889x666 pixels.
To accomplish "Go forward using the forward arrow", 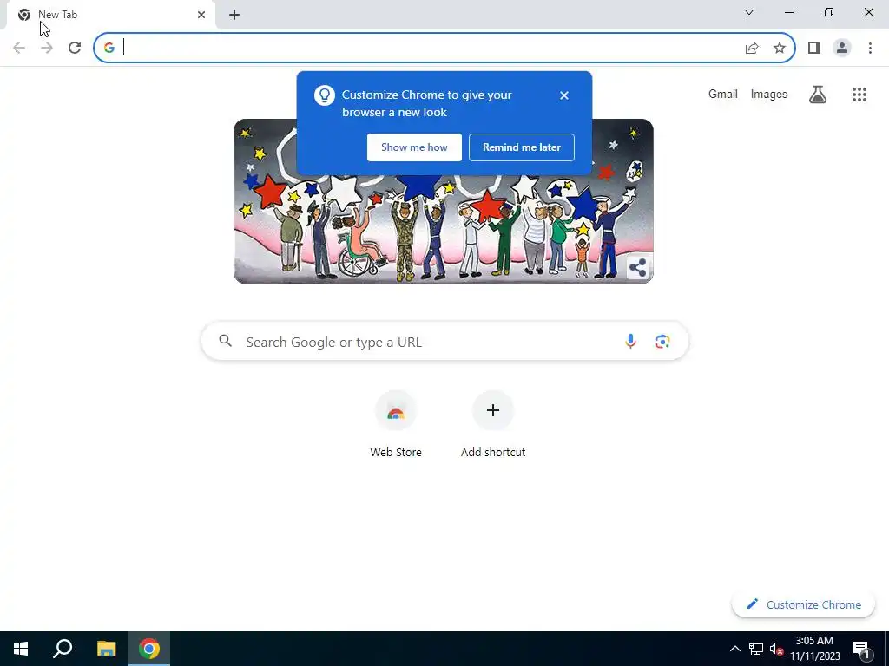I will (x=47, y=48).
